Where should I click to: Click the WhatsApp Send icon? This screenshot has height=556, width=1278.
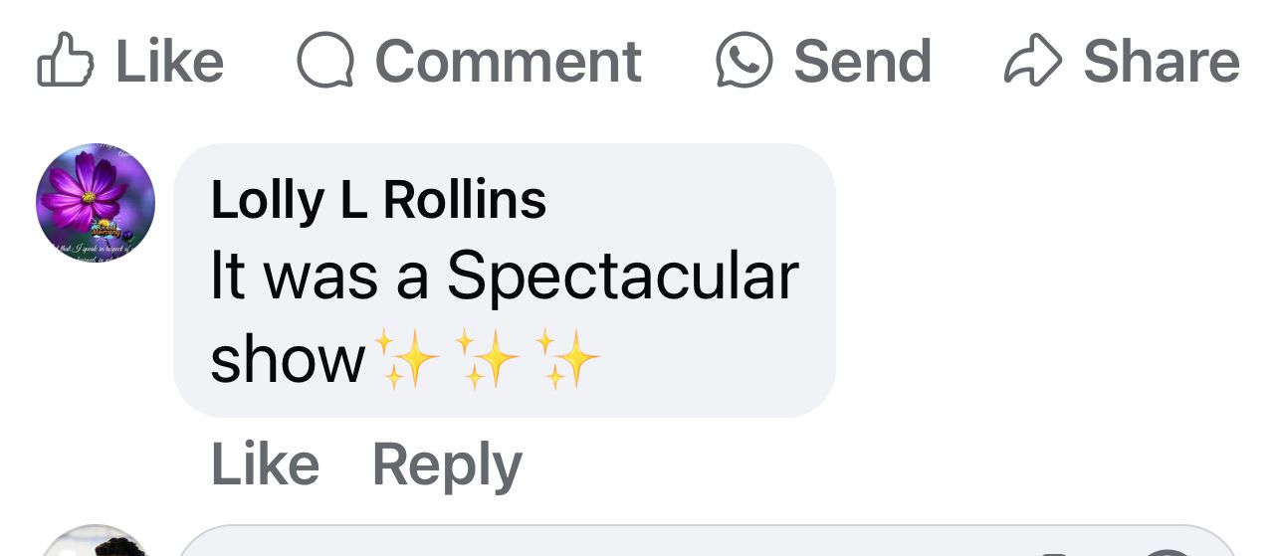pos(745,61)
